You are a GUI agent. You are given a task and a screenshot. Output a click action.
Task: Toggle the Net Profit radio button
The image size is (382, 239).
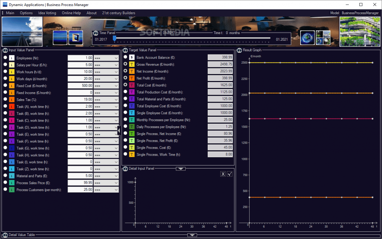[x=125, y=78]
